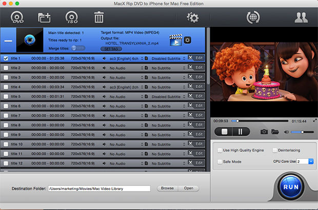Click Browse for destination folder
This screenshot has width=318, height=210.
click(x=167, y=188)
